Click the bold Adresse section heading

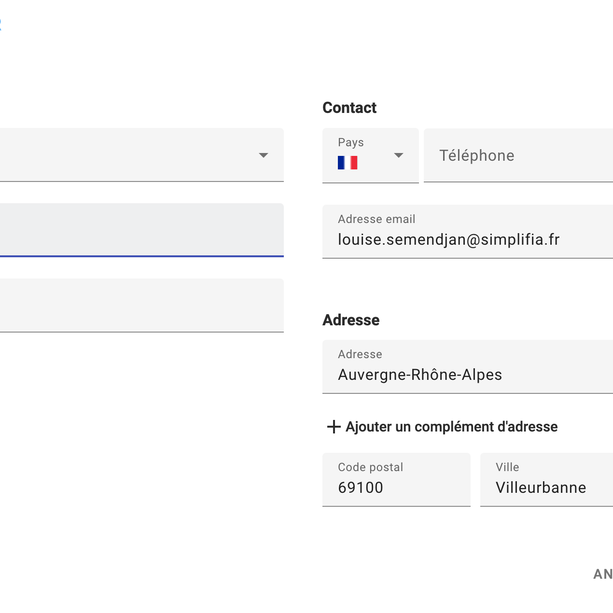click(351, 320)
